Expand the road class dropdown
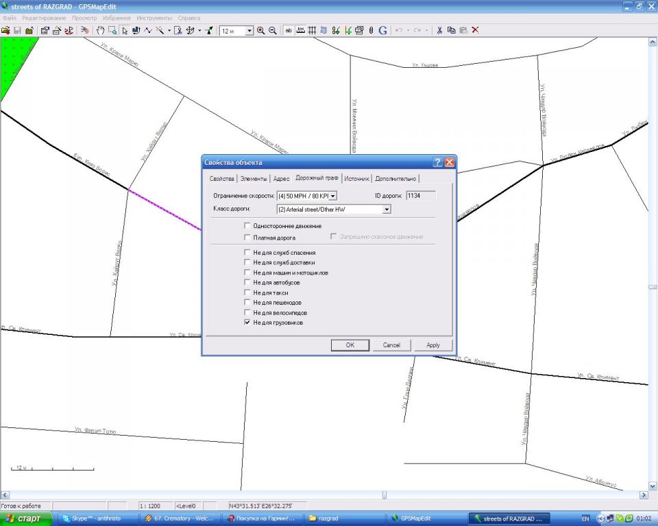Screen dimensions: 658x526 point(387,209)
